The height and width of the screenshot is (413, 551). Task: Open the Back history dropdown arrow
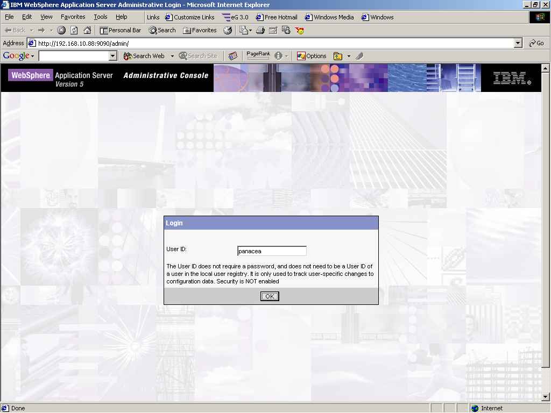pos(31,31)
